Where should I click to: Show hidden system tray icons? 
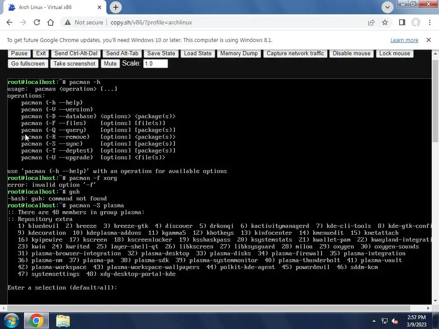pos(374,321)
